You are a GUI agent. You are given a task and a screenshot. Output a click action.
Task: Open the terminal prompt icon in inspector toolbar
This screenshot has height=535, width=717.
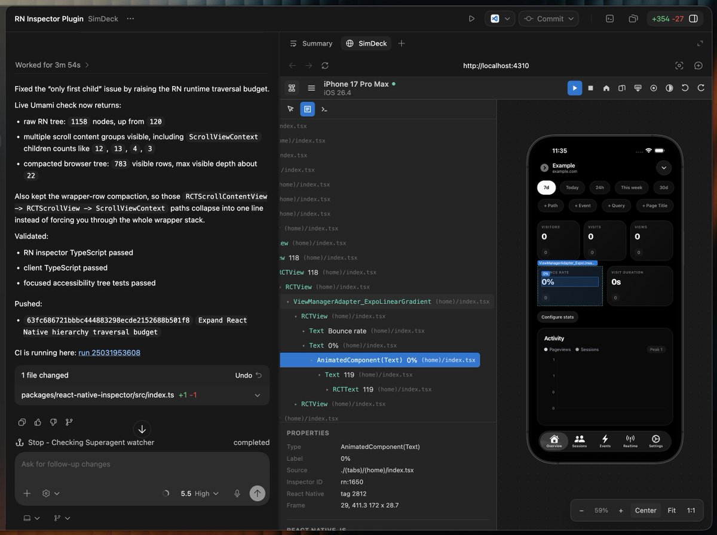click(x=324, y=109)
